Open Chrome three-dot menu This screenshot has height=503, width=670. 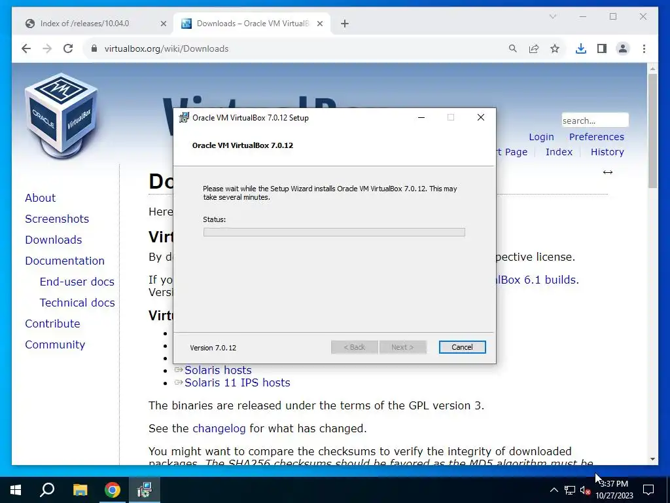click(644, 48)
